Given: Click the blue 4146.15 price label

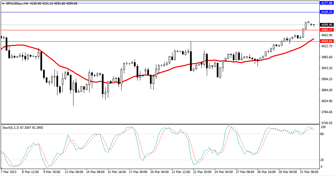Looking at the screenshot, I should (327, 12).
